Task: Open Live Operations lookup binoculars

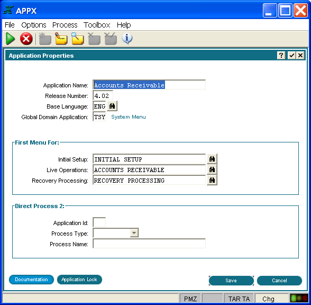Action: (212, 169)
